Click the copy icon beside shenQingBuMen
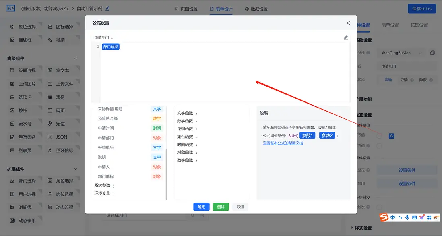 (x=432, y=53)
